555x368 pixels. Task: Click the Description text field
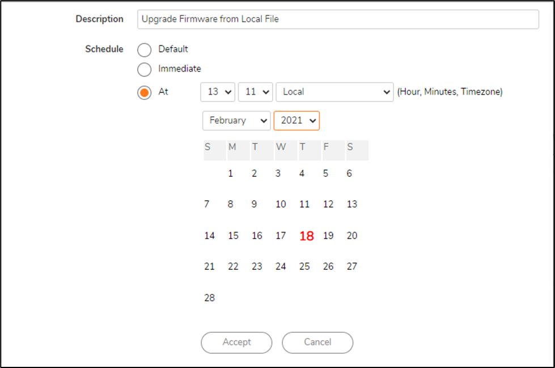click(x=338, y=19)
